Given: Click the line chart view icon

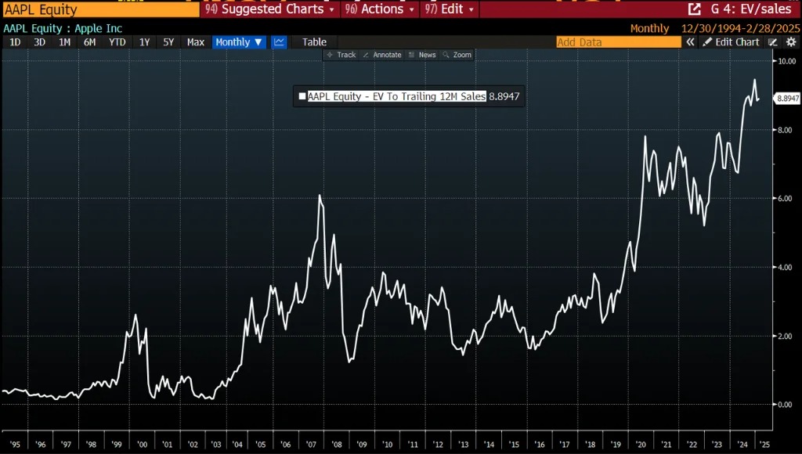Looking at the screenshot, I should 280,42.
